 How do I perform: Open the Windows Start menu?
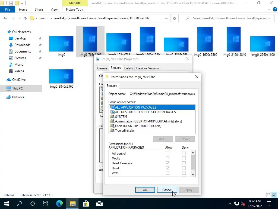pos(7,204)
